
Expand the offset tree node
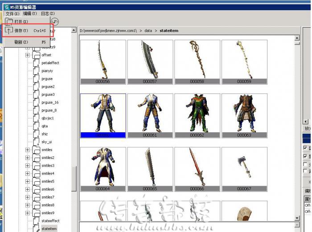tap(28, 55)
